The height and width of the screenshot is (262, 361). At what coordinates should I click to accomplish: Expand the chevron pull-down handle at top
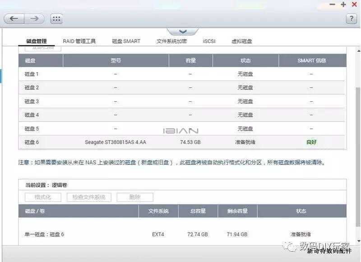(x=182, y=32)
